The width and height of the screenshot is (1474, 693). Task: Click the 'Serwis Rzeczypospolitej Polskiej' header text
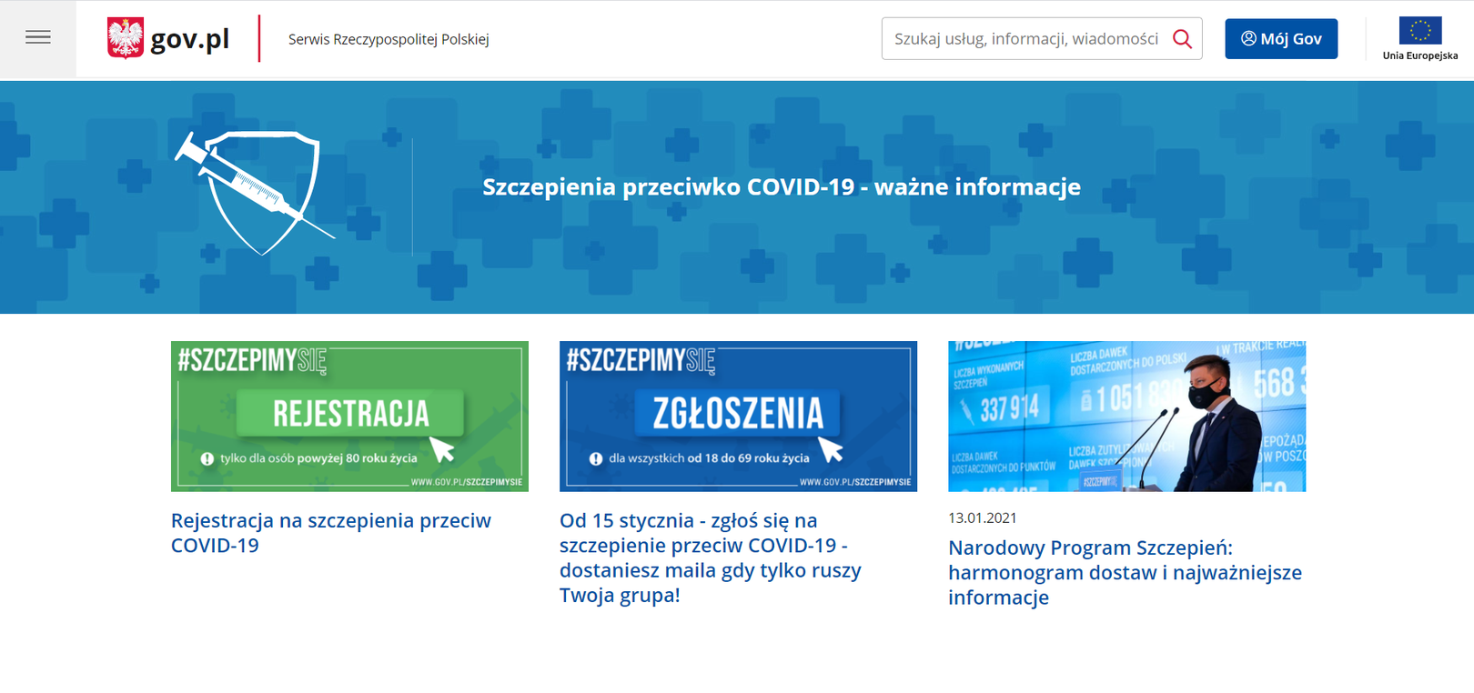pyautogui.click(x=389, y=39)
